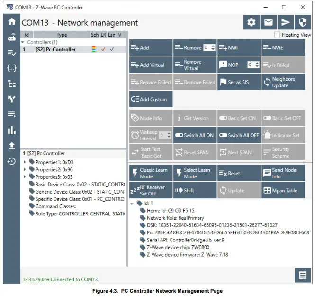Open the curly braces icon in the sidebar
This screenshot has height=297, width=315.
pyautogui.click(x=12, y=68)
